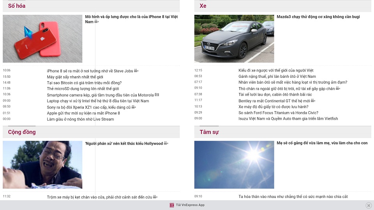
Task: Click video icon after Sony Xperia XZ1 article
Action: [x=134, y=107]
